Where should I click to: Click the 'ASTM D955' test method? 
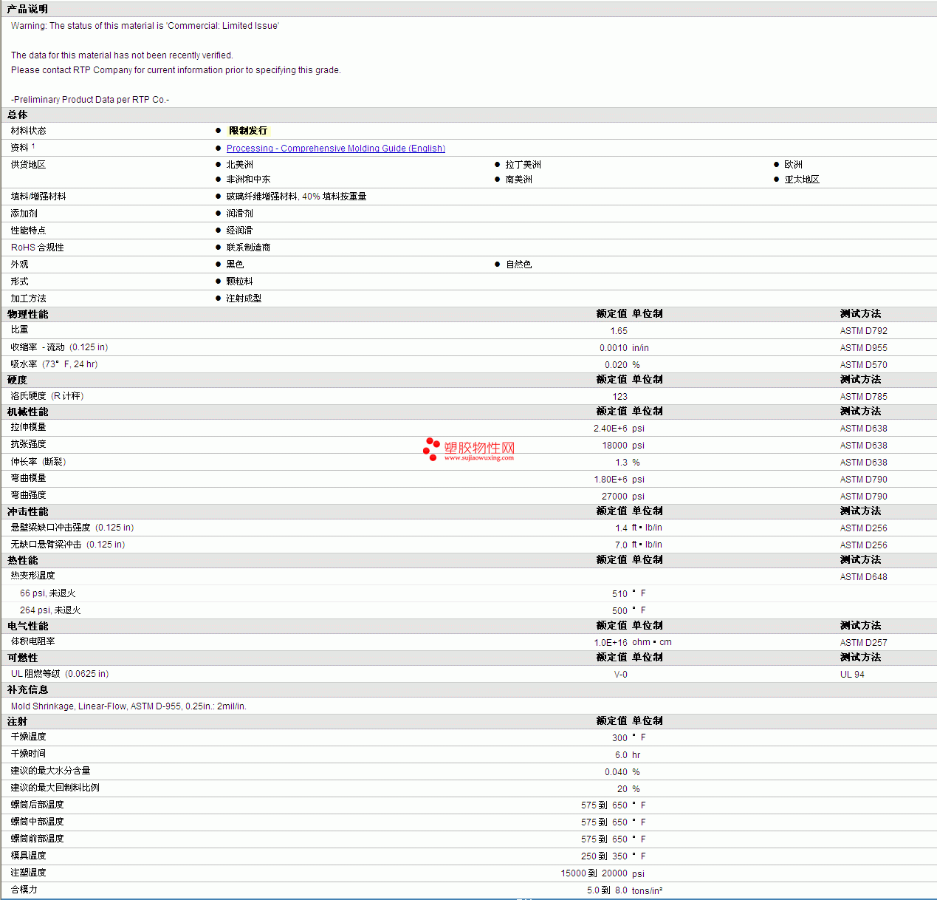[x=864, y=348]
